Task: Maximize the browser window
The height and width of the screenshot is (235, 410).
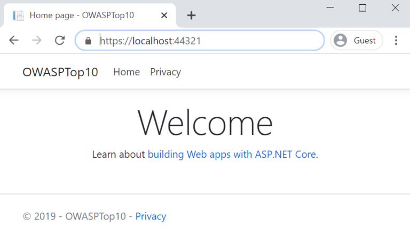Action: point(362,7)
